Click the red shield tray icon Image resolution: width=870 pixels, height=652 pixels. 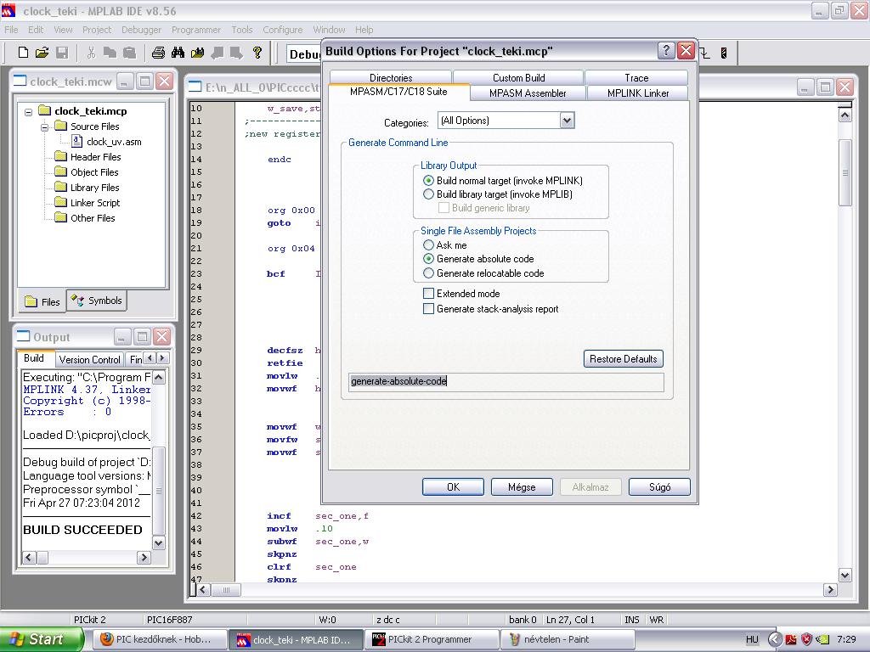[807, 639]
